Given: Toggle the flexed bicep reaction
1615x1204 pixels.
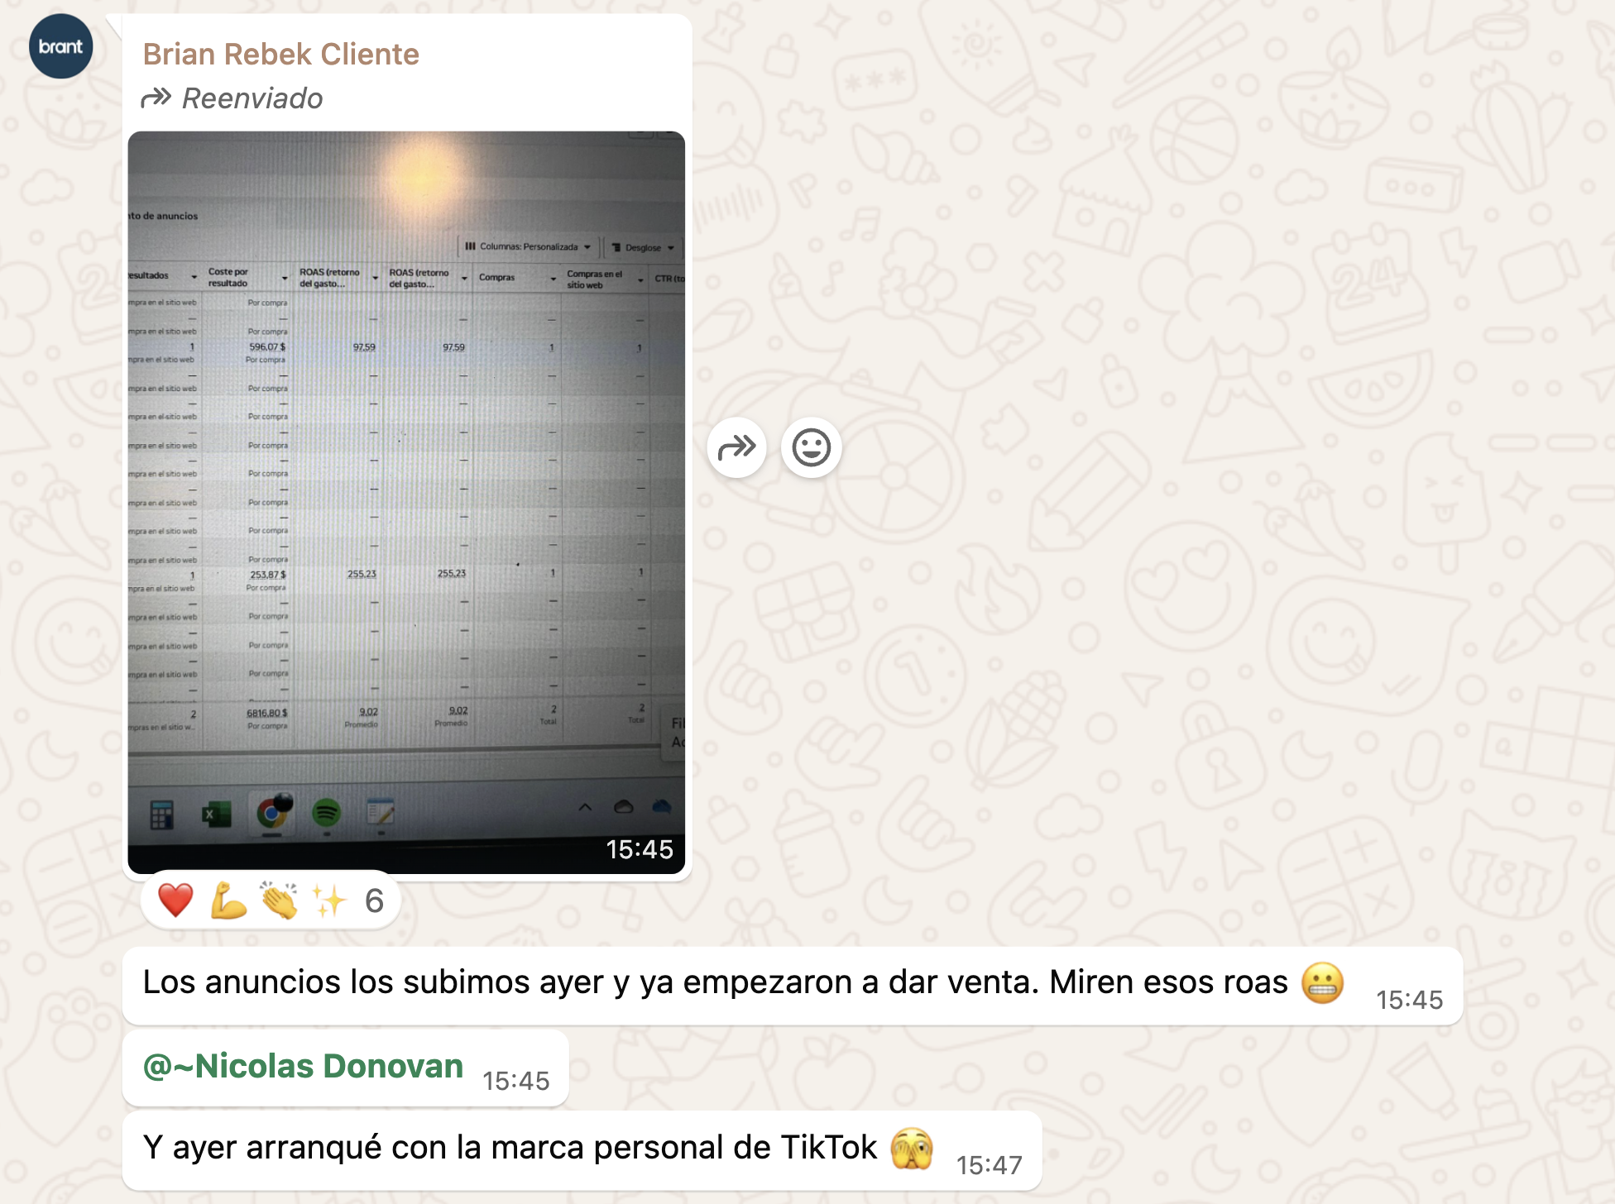Looking at the screenshot, I should pos(228,901).
